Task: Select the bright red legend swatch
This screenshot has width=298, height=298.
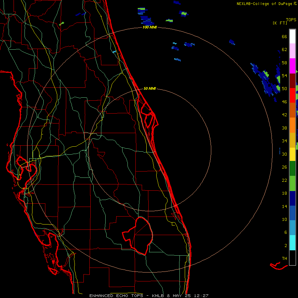Action: point(292,95)
